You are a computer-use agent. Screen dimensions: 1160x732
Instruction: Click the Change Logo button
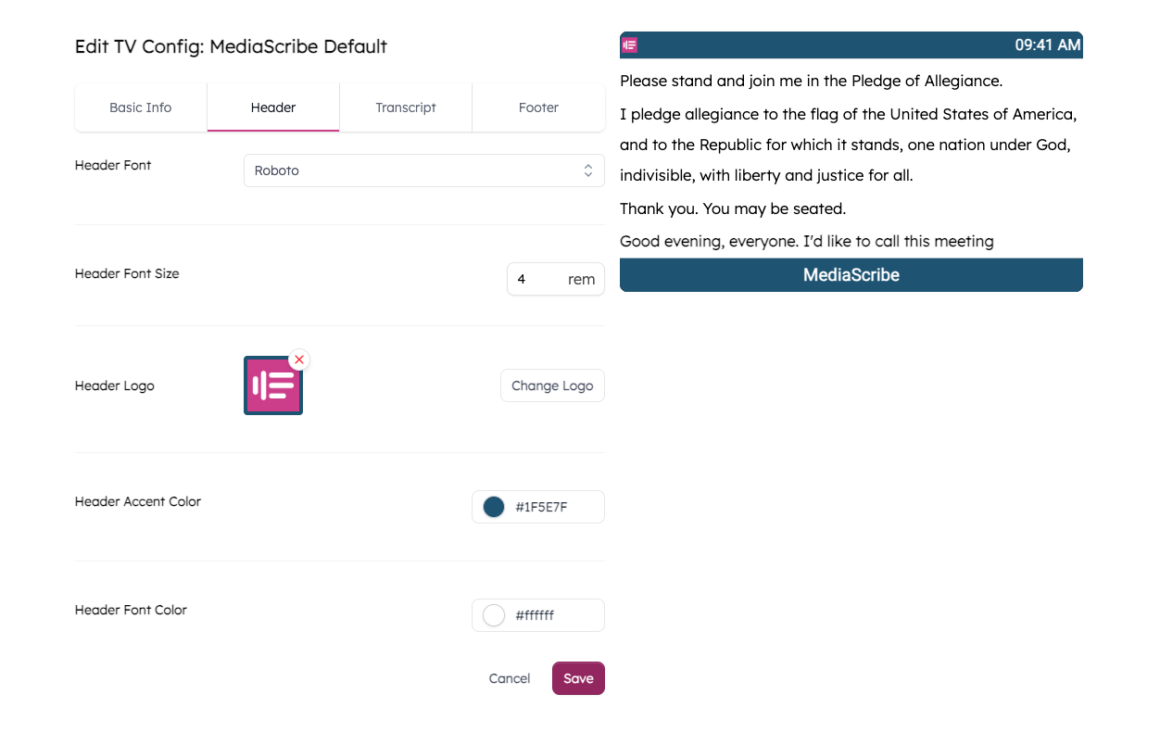[x=552, y=385]
